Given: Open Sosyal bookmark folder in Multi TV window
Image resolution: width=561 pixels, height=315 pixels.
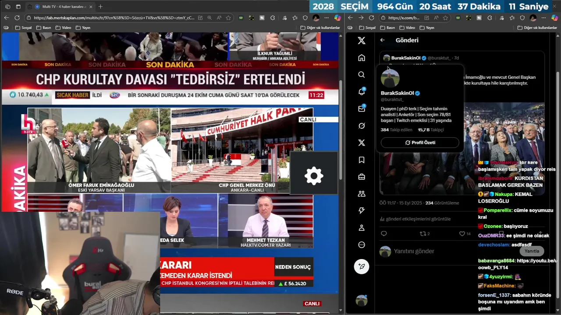Looking at the screenshot, I should coord(23,28).
